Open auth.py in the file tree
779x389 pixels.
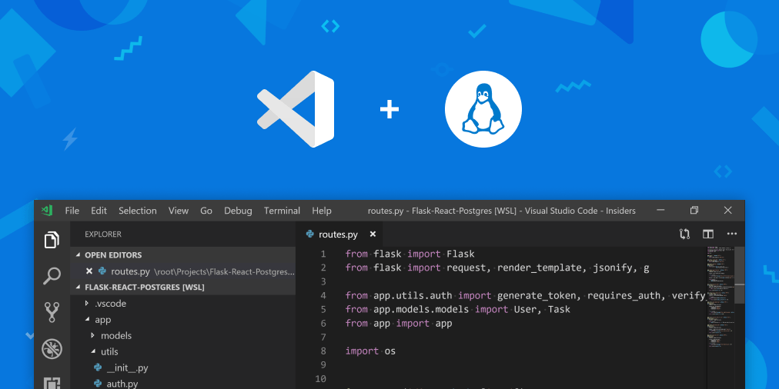[x=122, y=384]
